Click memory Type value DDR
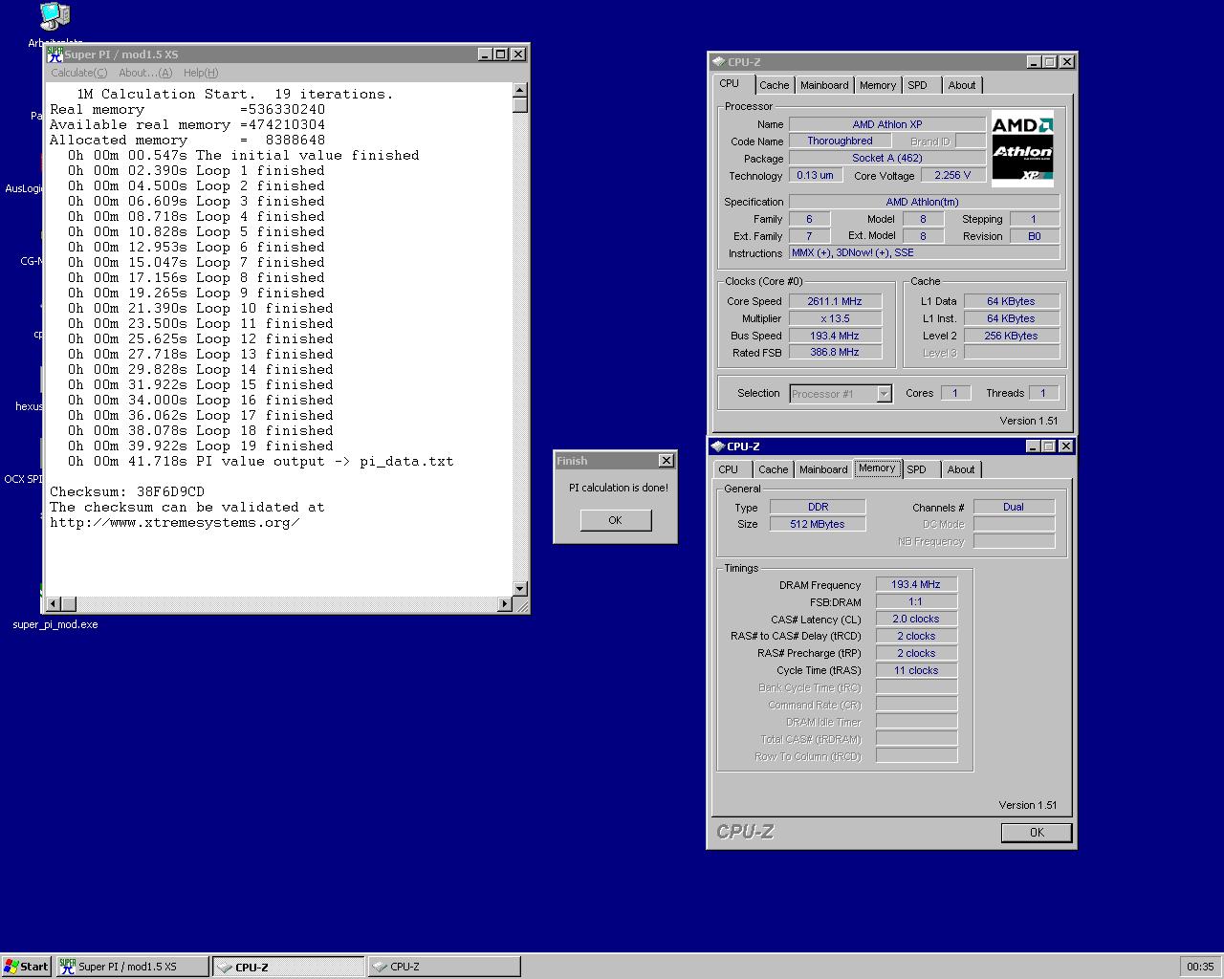The image size is (1224, 979). pyautogui.click(x=818, y=507)
